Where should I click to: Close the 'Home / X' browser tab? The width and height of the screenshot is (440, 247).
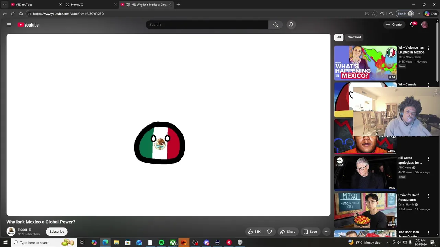(115, 5)
